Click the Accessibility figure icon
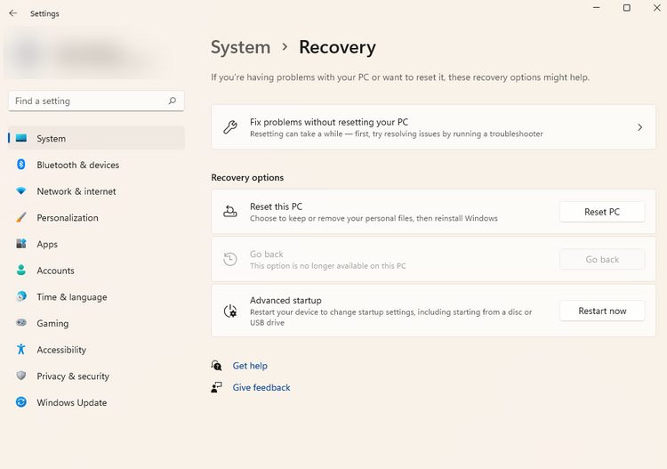 coord(20,349)
